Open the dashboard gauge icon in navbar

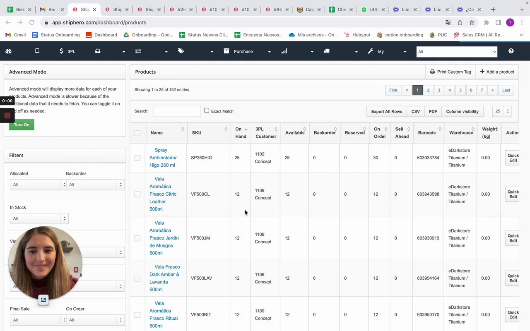9,51
